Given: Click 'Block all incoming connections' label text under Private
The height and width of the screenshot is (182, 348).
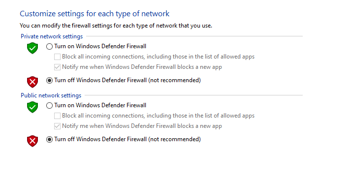Looking at the screenshot, I should 103,57.
